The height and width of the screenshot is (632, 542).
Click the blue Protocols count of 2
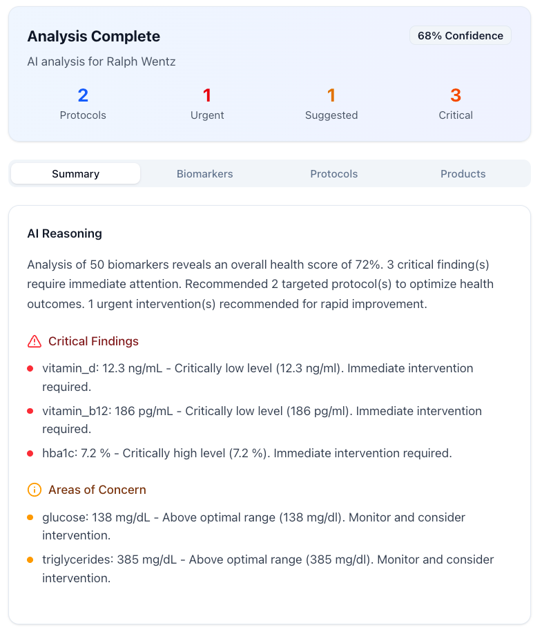point(83,95)
